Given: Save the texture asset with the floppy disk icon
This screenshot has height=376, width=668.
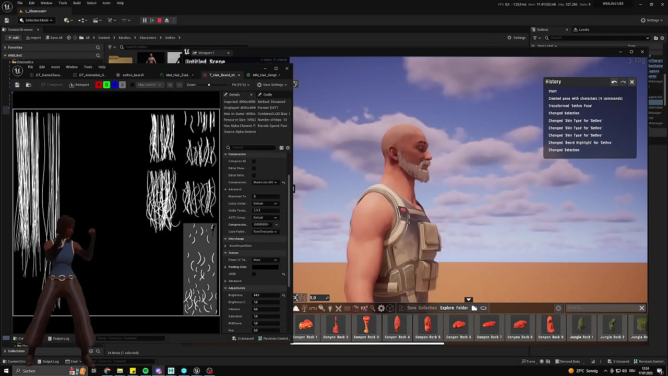Looking at the screenshot, I should 17,85.
